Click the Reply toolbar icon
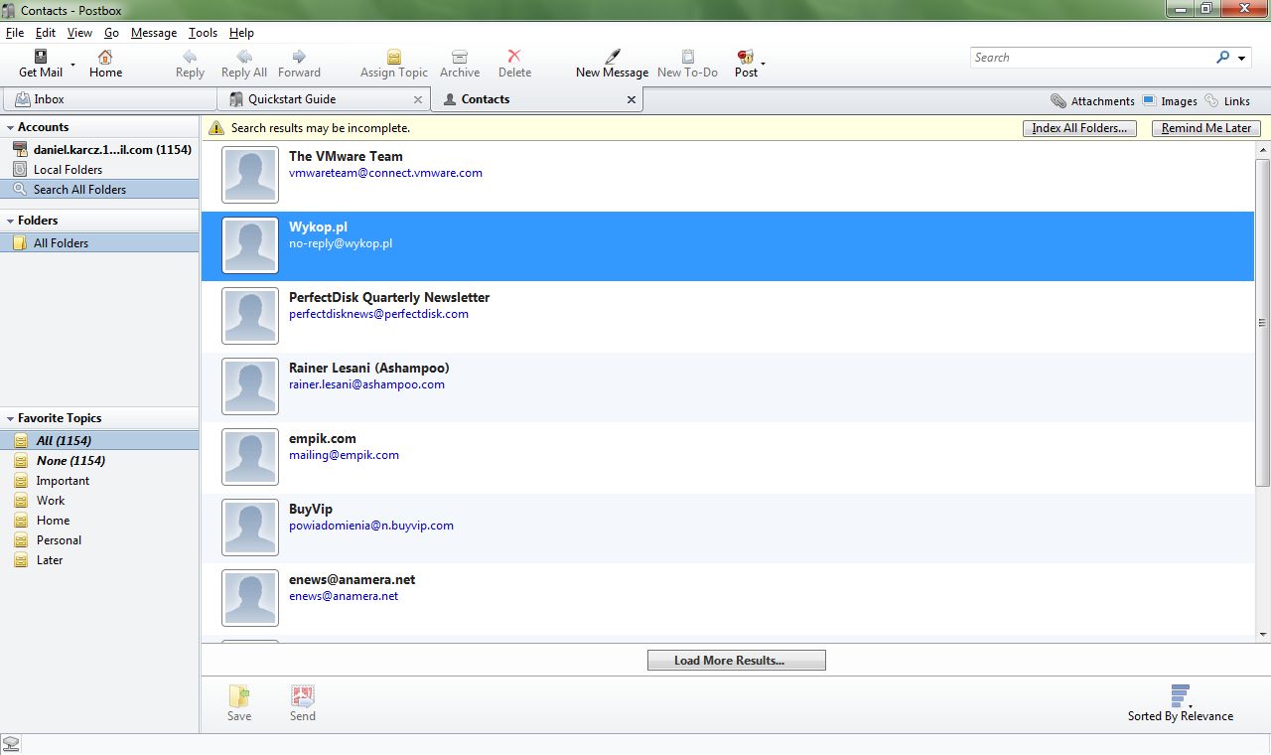This screenshot has width=1271, height=755. [x=190, y=57]
